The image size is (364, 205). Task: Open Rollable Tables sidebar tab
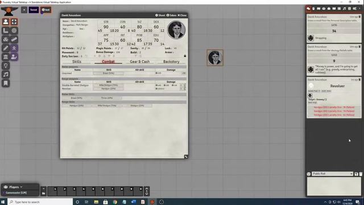coord(339,9)
